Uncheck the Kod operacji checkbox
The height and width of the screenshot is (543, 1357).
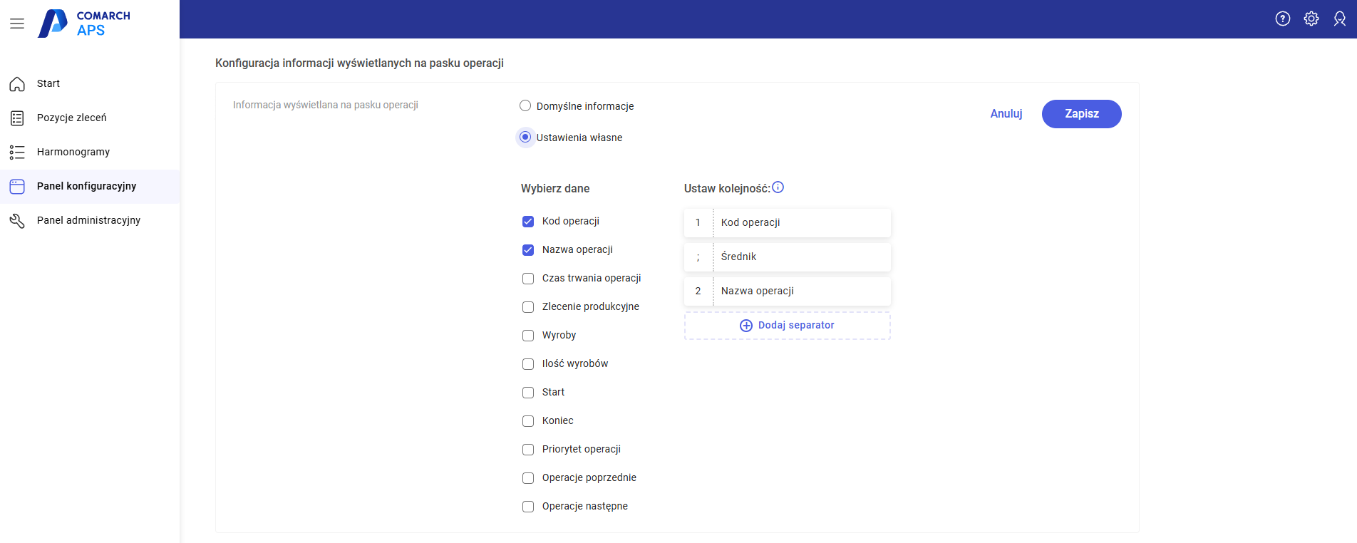(528, 222)
